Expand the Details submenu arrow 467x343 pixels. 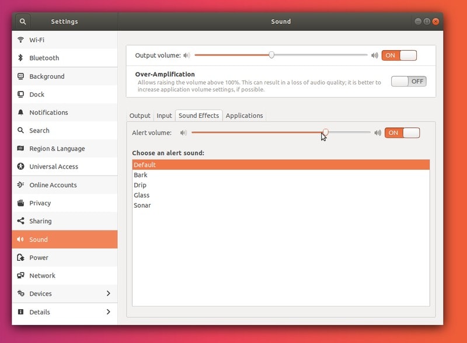pyautogui.click(x=108, y=312)
